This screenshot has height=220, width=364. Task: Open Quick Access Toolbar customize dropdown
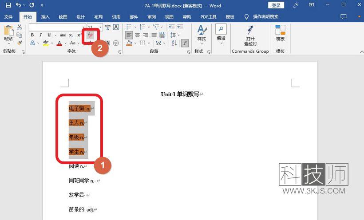(x=42, y=5)
